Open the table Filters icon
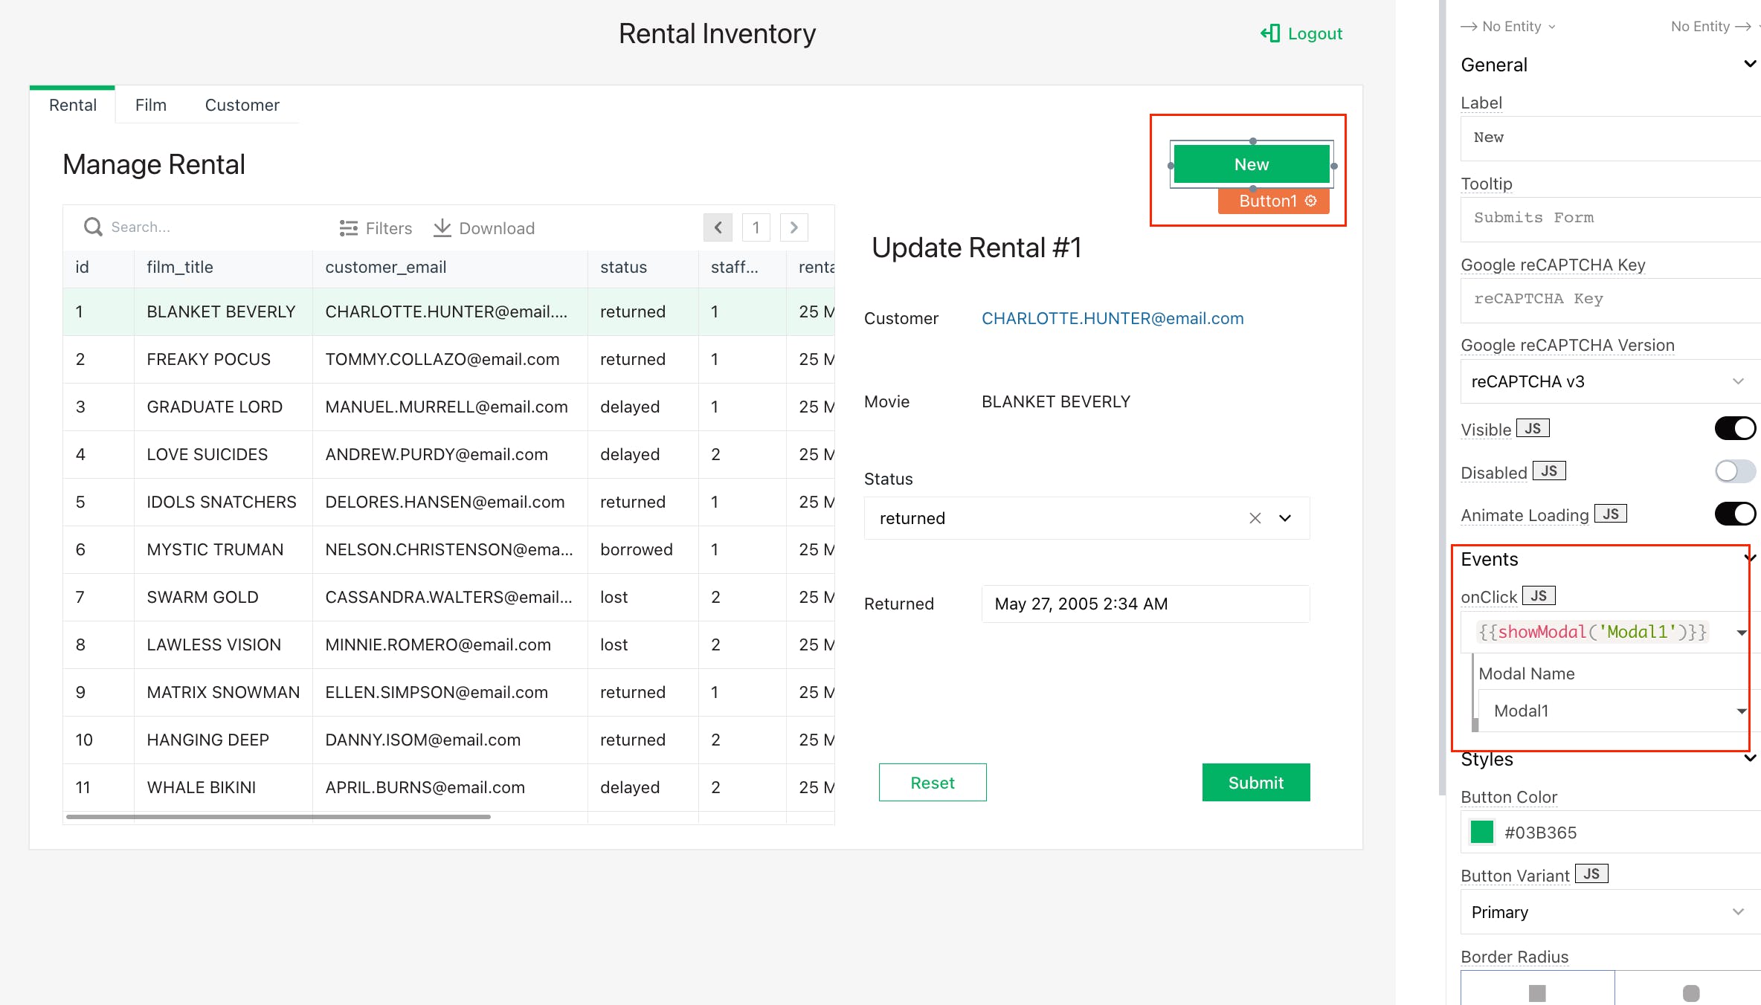The width and height of the screenshot is (1761, 1005). [348, 228]
